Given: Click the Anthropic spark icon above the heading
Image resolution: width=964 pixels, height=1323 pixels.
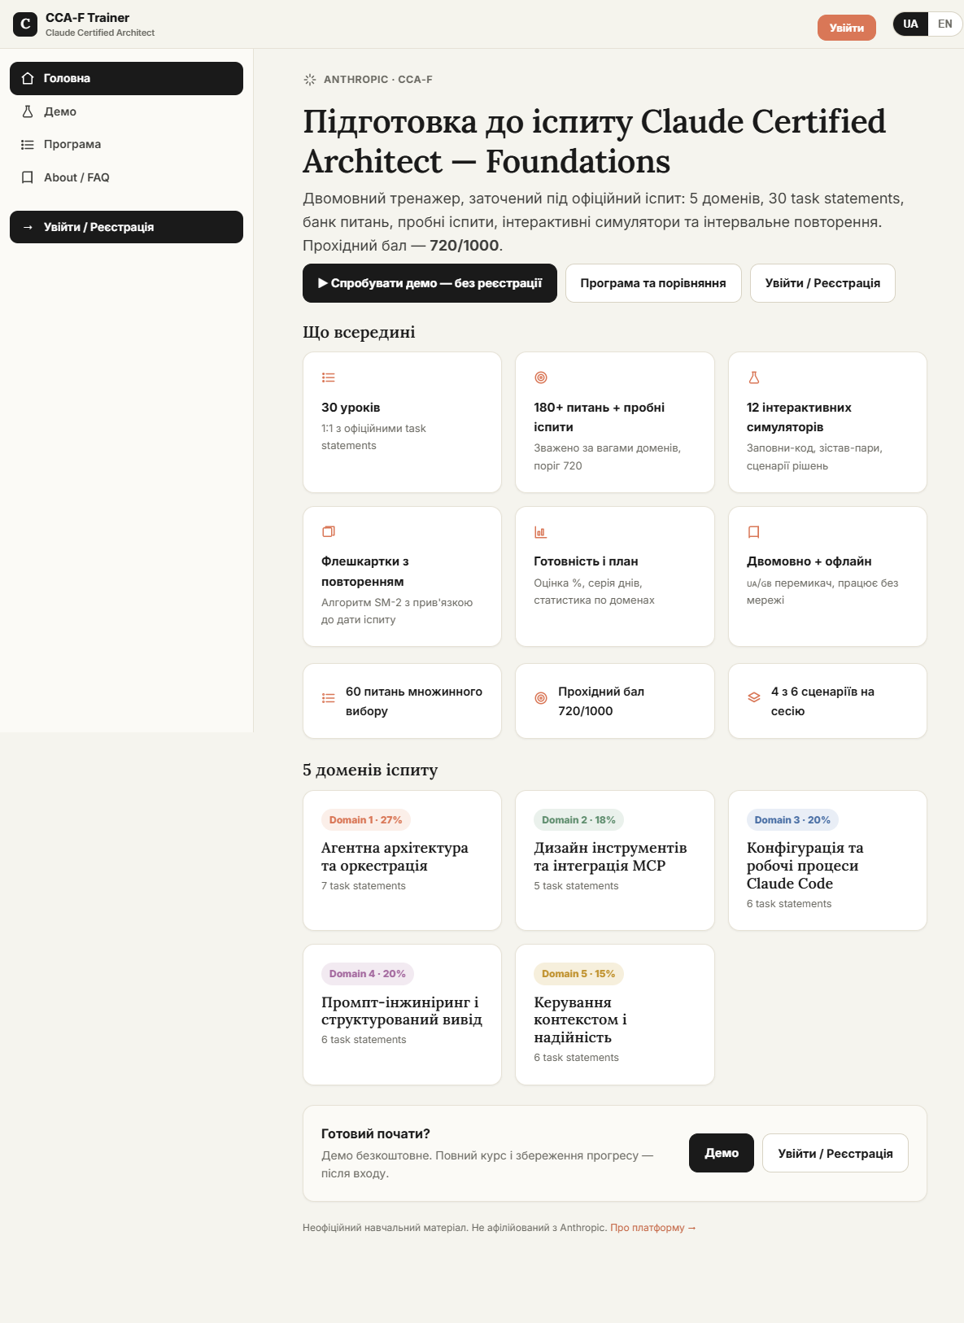Looking at the screenshot, I should [310, 80].
